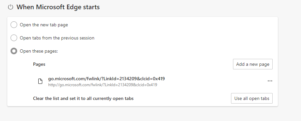Click the Clear the list and set it text

[83, 98]
